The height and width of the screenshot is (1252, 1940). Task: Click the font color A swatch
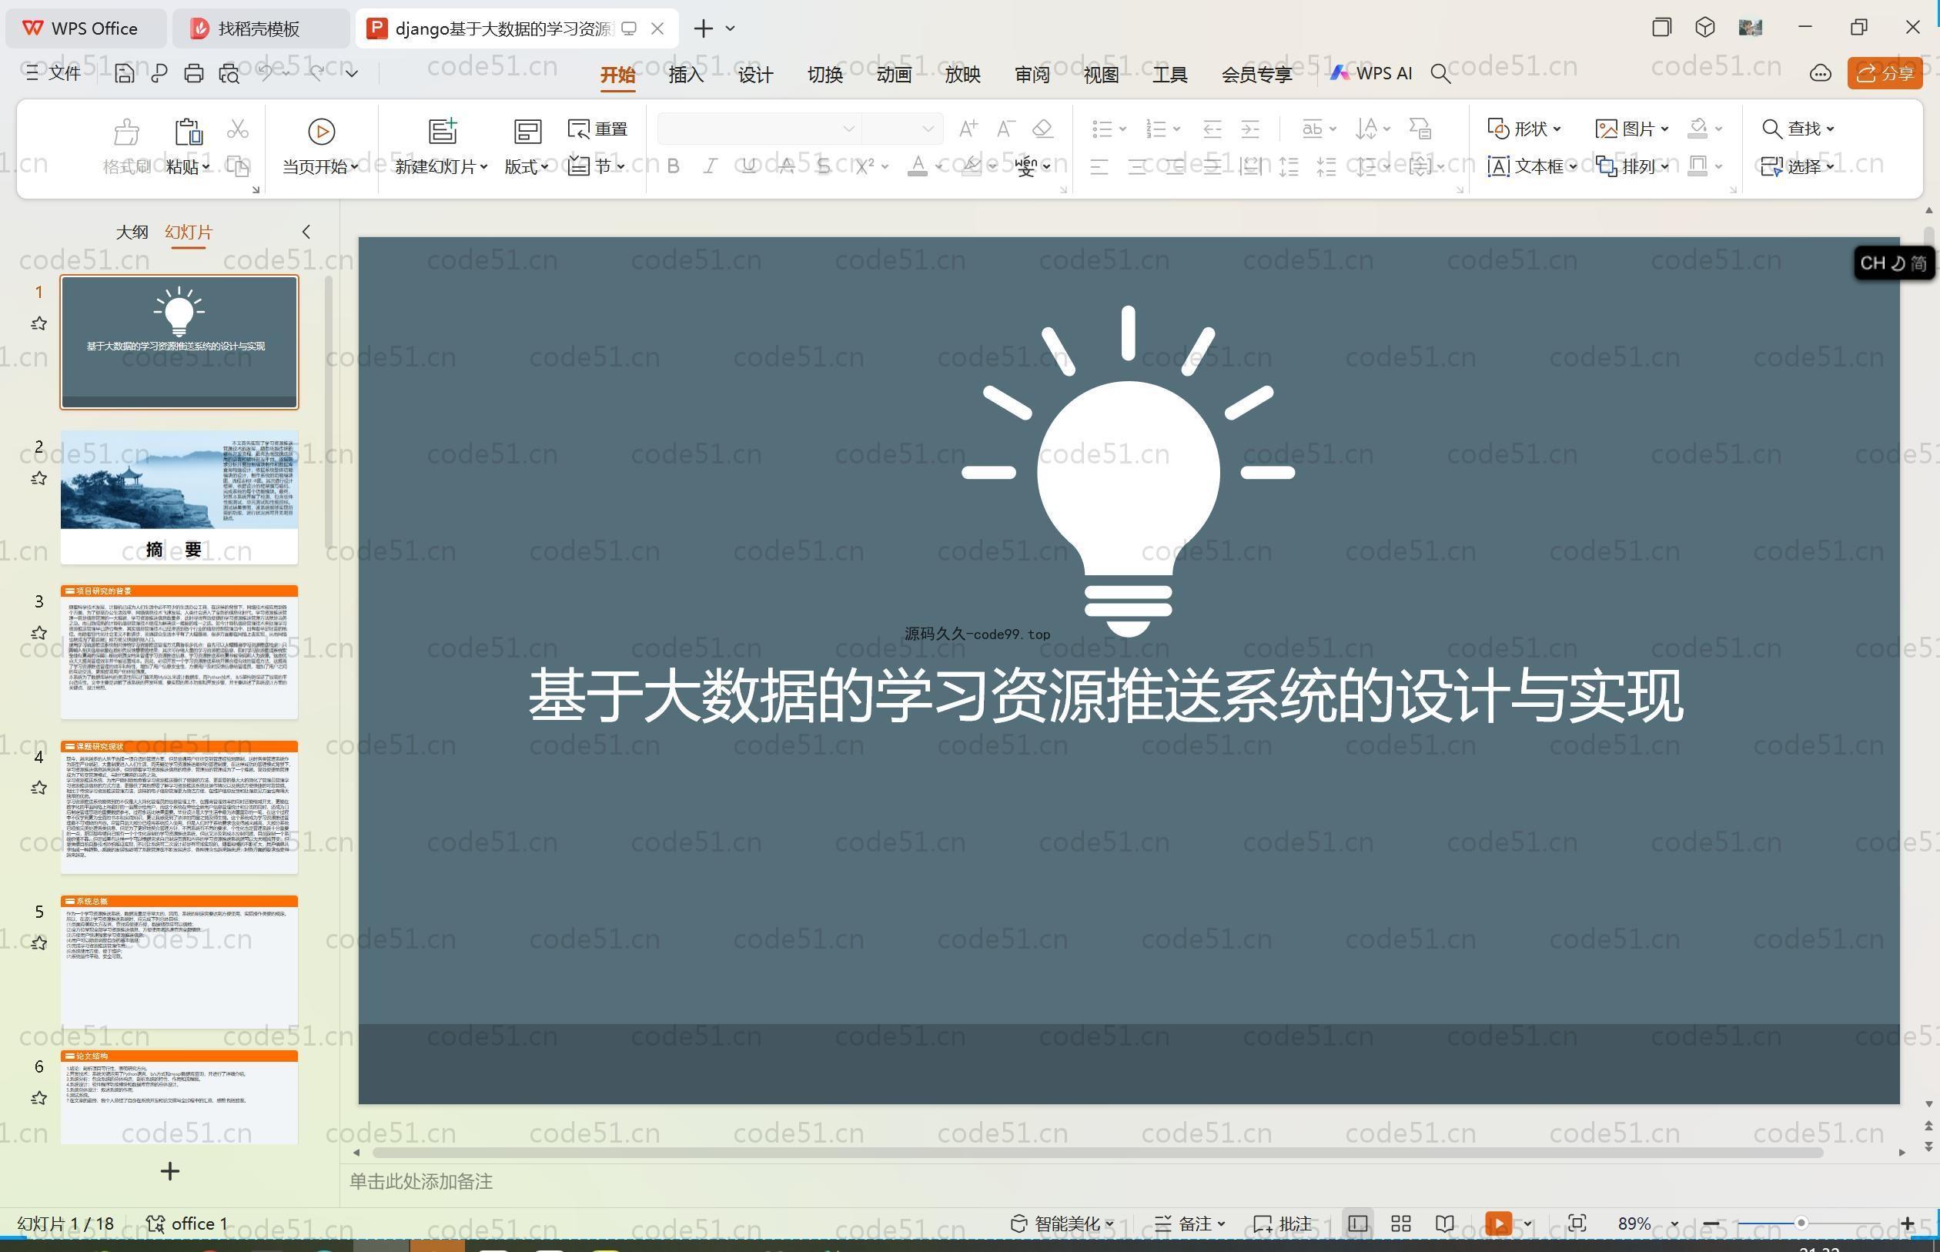tap(918, 166)
